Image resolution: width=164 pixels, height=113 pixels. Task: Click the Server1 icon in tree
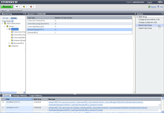point(7,26)
